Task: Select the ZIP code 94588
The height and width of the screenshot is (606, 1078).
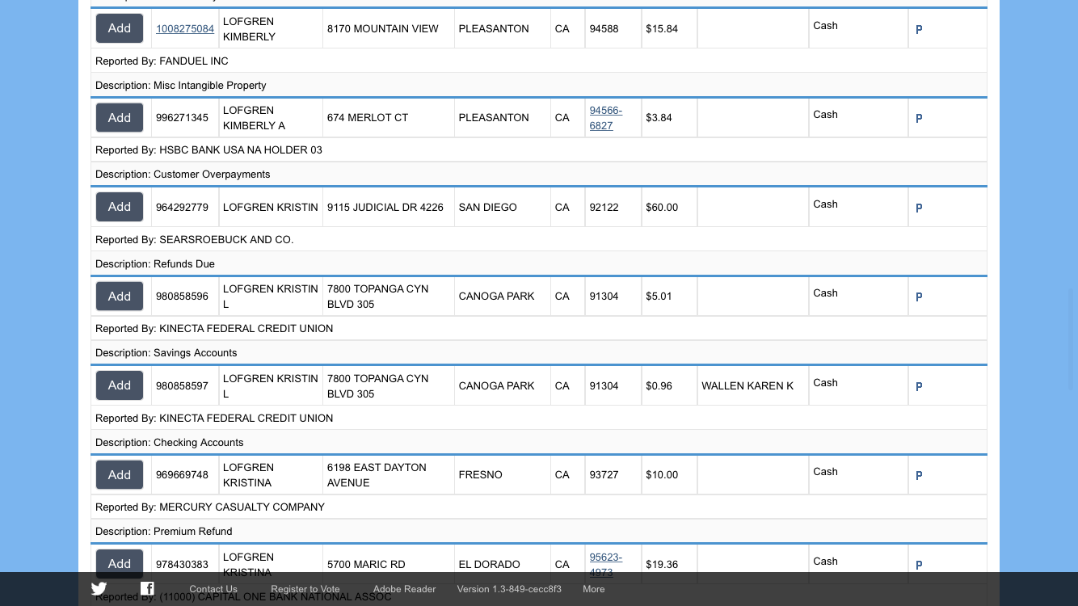Action: click(604, 29)
